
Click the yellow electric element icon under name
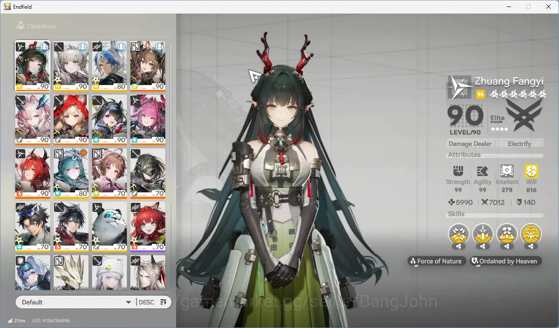pyautogui.click(x=480, y=94)
